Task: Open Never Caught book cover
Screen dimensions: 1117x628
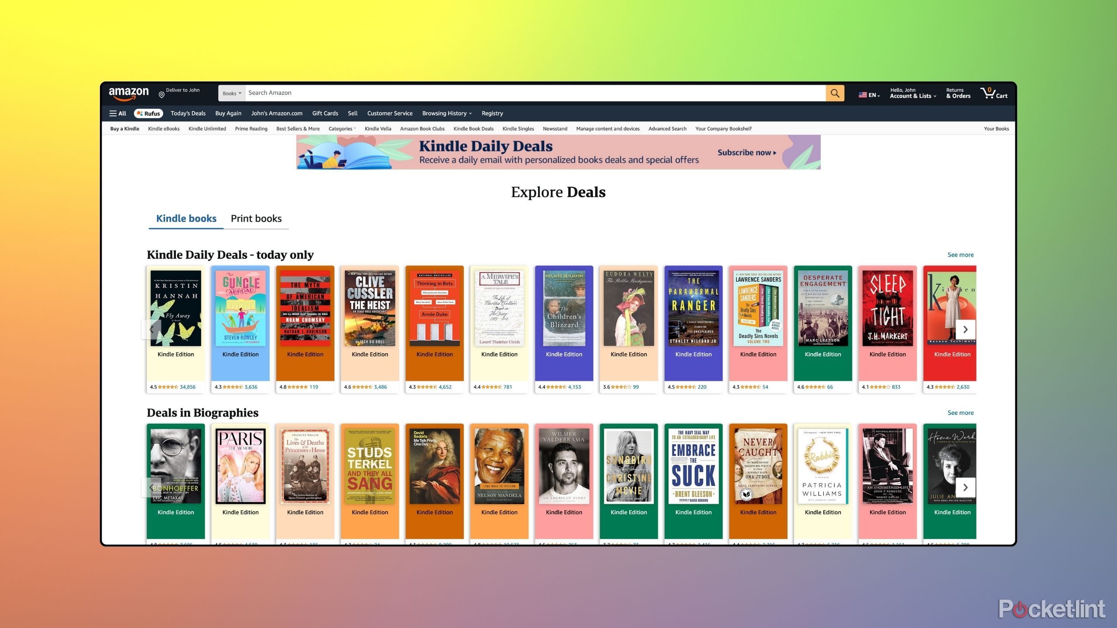Action: [x=758, y=466]
